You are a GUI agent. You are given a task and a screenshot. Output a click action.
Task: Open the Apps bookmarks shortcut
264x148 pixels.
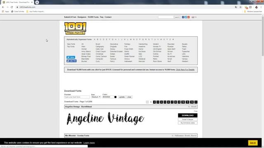5,12
